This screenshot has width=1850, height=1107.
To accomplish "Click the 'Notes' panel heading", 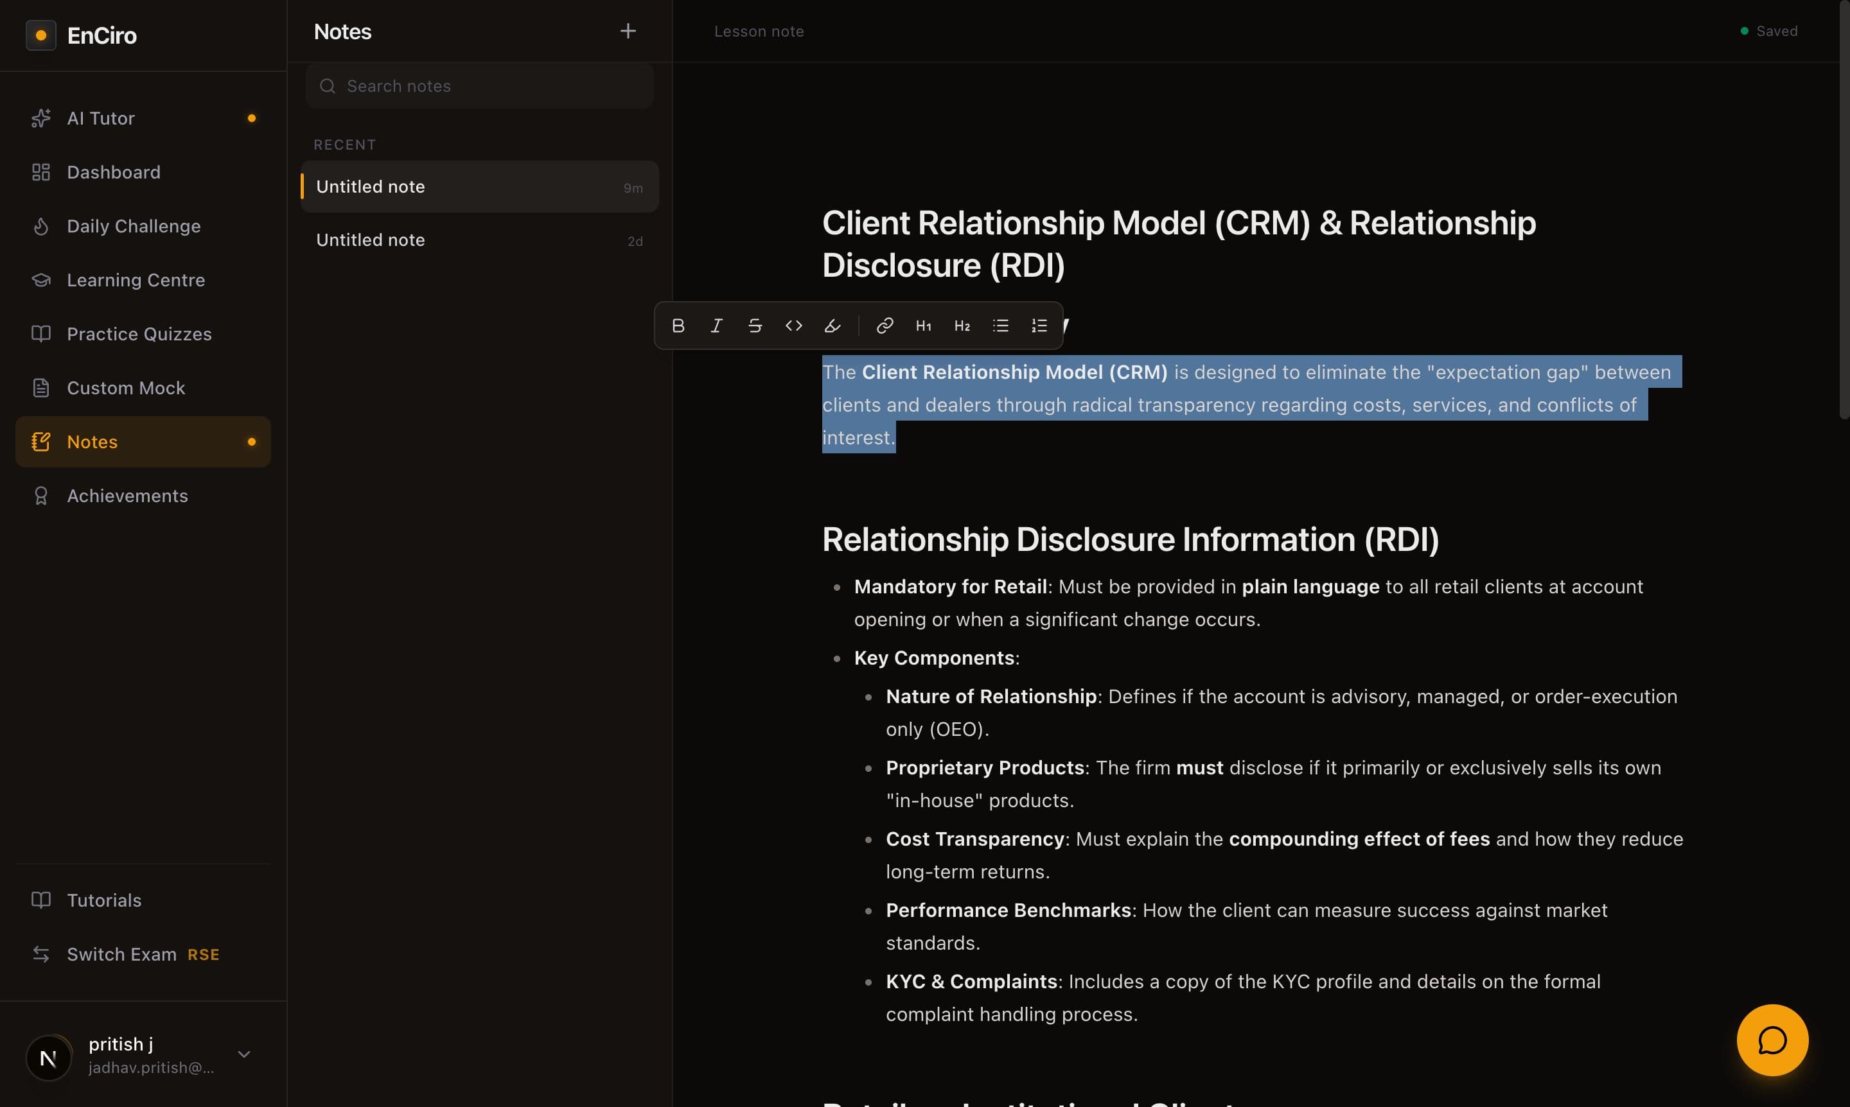I will pyautogui.click(x=342, y=31).
